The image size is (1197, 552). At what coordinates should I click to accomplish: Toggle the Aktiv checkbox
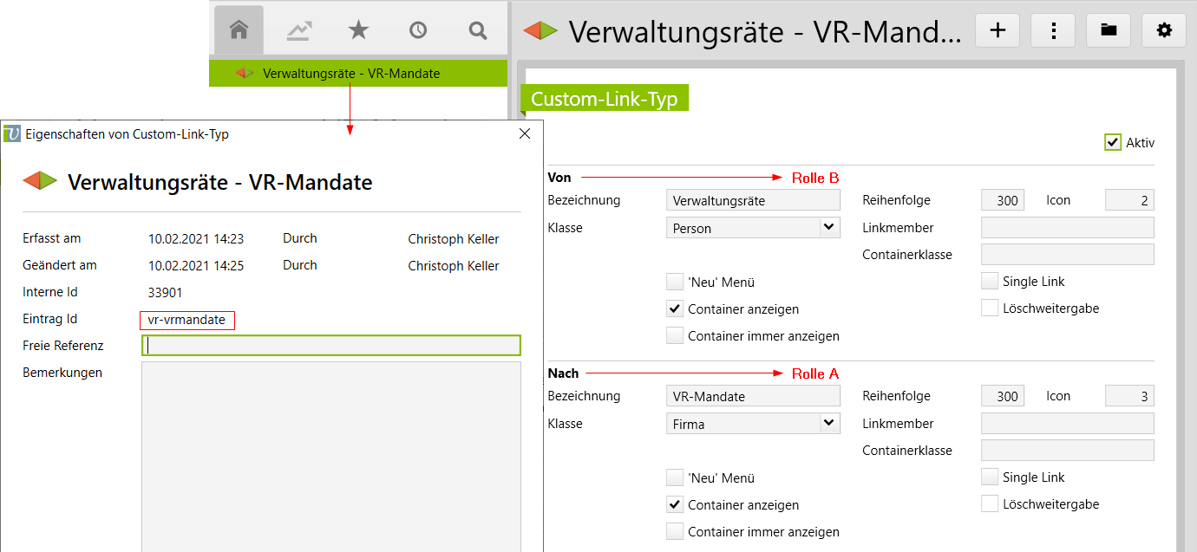pos(1113,142)
